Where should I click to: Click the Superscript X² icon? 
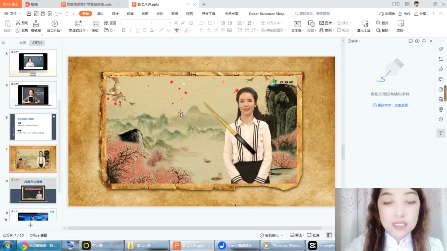(x=161, y=30)
